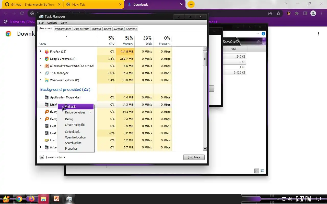Click Chrome's reload page icon
This screenshot has height=204, width=327.
click(22, 14)
